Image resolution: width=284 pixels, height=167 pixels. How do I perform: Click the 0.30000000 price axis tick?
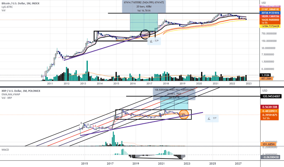268,69
